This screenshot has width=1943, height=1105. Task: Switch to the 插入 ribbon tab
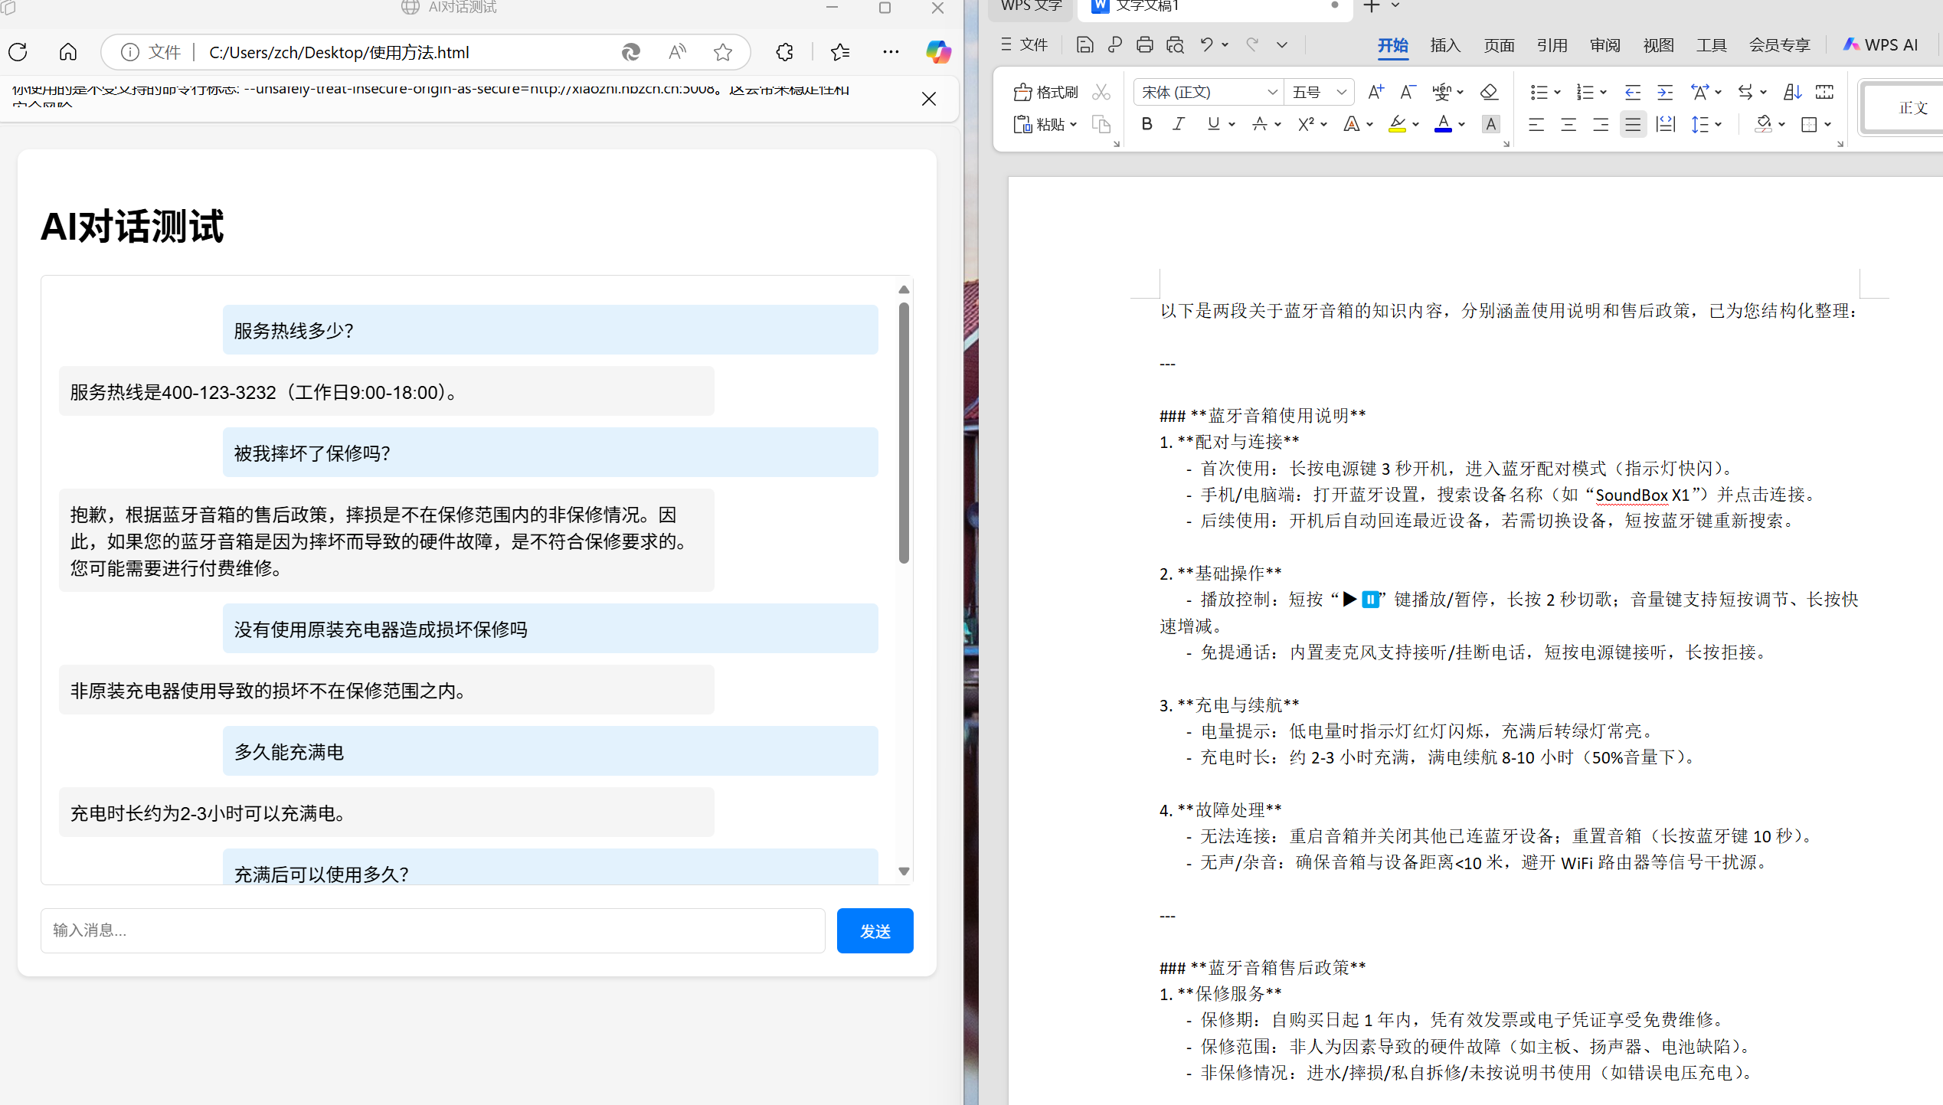click(1445, 45)
